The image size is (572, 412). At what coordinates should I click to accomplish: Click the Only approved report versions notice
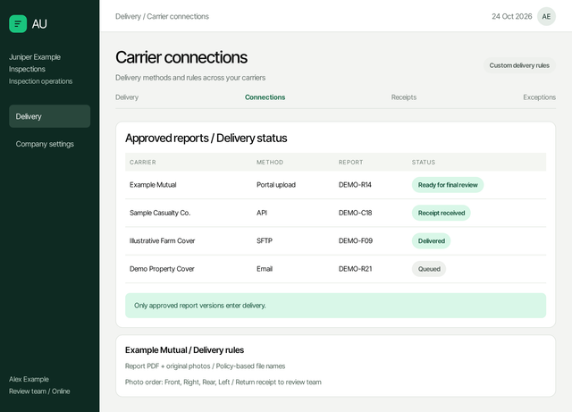click(335, 306)
